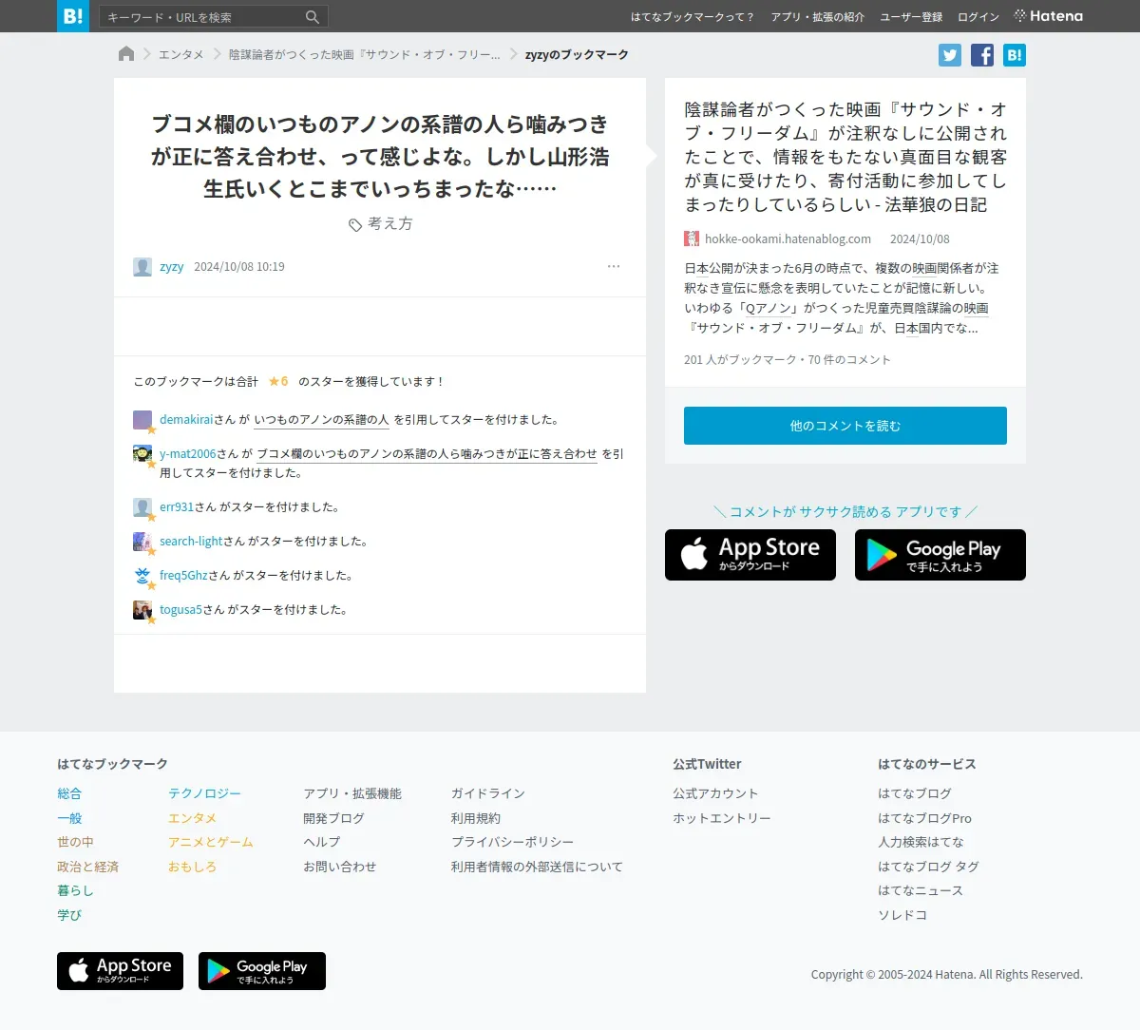Click footer 政治と経済 category
The height and width of the screenshot is (1030, 1140).
click(x=87, y=867)
